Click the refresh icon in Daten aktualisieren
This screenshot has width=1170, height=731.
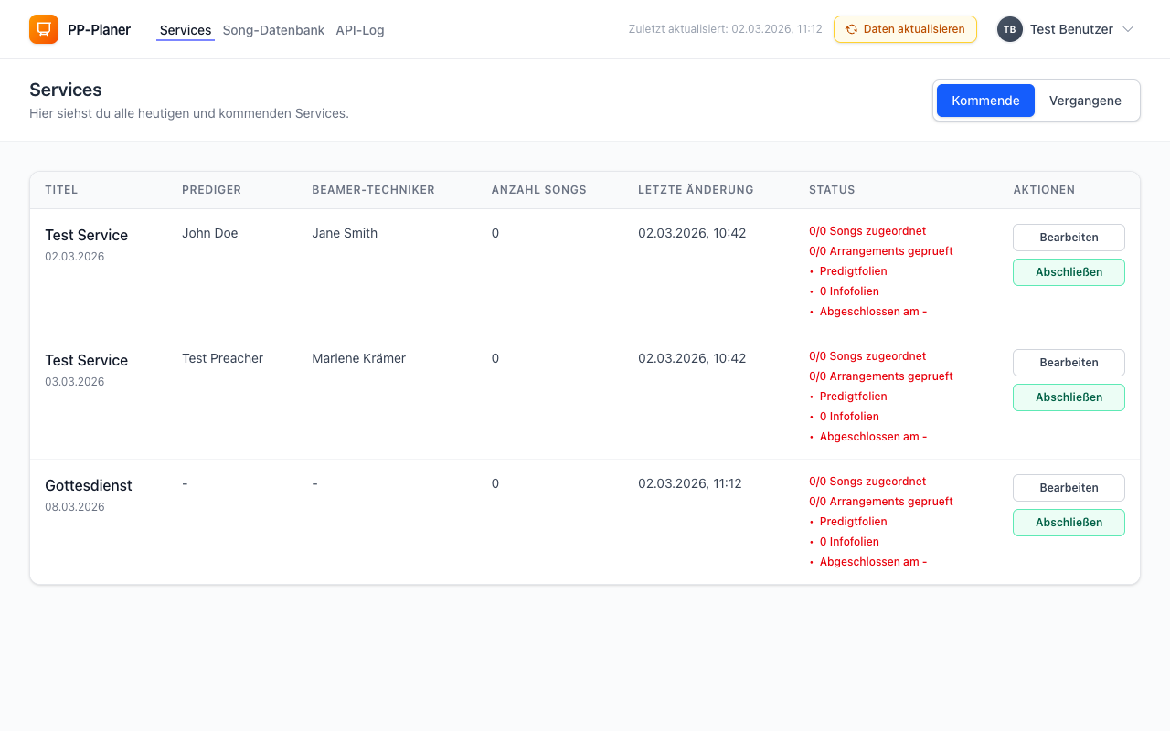(x=851, y=29)
